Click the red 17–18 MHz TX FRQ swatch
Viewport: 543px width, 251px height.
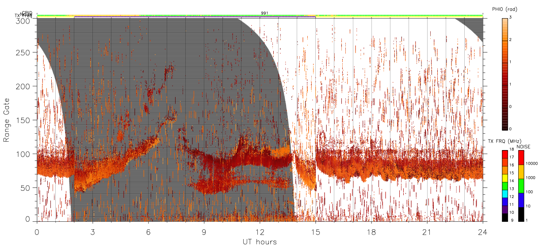click(x=505, y=154)
